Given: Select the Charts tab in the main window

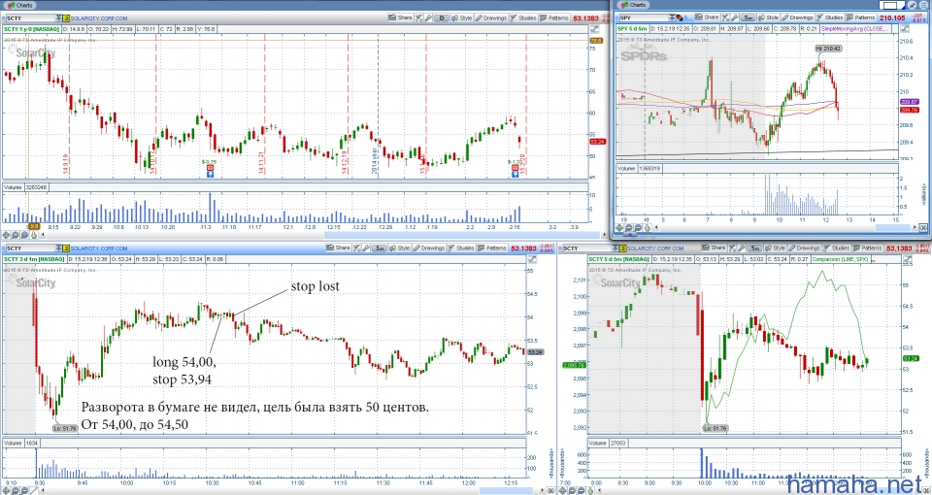Looking at the screenshot, I should tap(21, 5).
